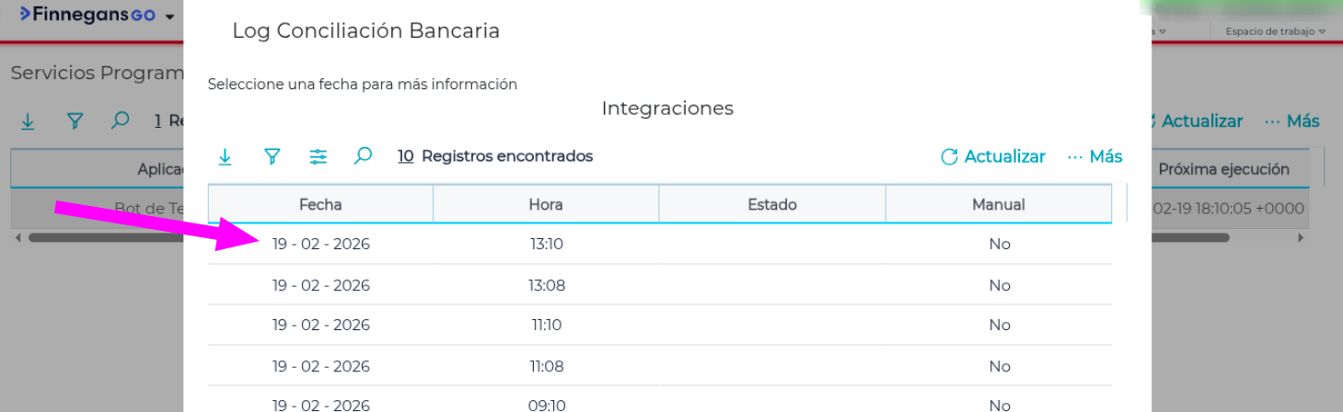Click the download icon in the Integraciones toolbar

tap(225, 157)
